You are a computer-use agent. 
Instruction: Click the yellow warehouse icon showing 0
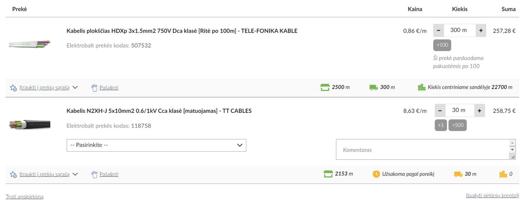tap(503, 174)
